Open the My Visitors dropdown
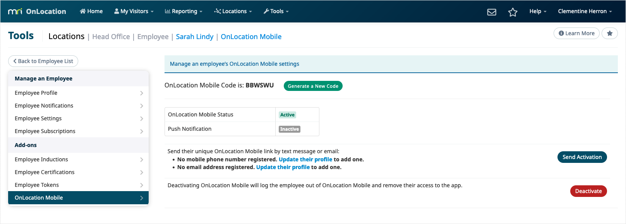 [x=134, y=11]
